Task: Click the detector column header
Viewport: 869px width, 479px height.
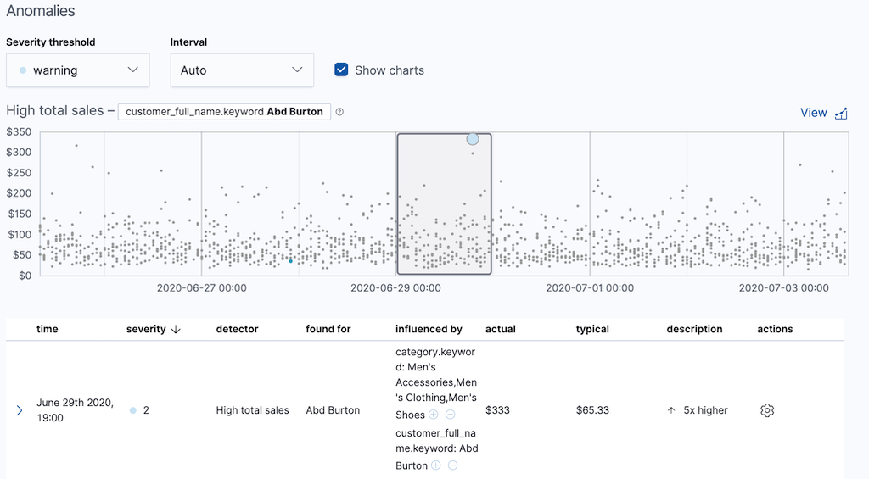Action: 237,329
